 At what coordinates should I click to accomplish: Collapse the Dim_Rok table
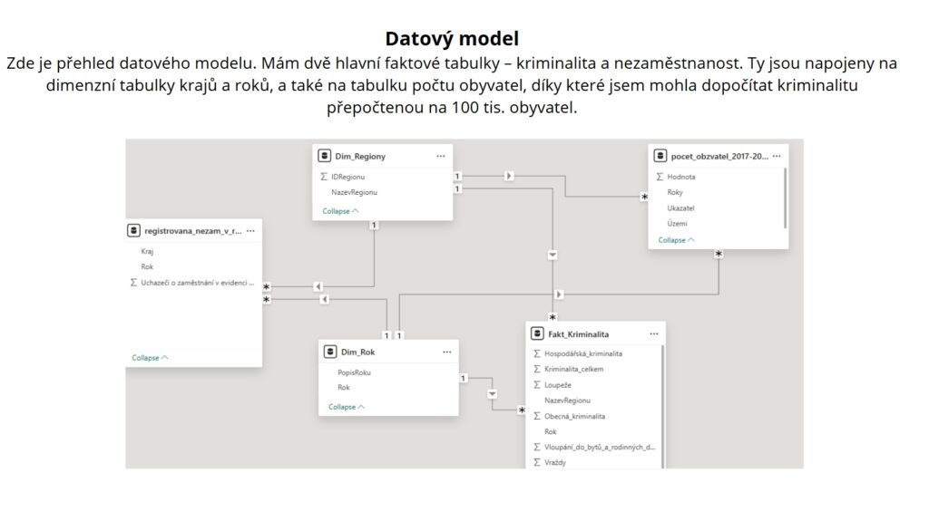(347, 407)
